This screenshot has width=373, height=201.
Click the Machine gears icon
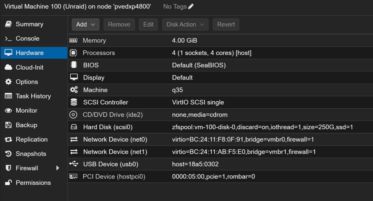tap(74, 90)
